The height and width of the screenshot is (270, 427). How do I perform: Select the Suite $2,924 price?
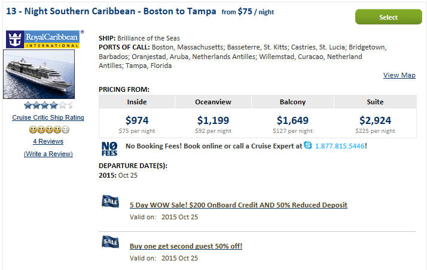click(x=375, y=120)
